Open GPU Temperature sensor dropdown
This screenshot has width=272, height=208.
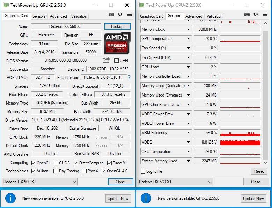click(x=188, y=39)
